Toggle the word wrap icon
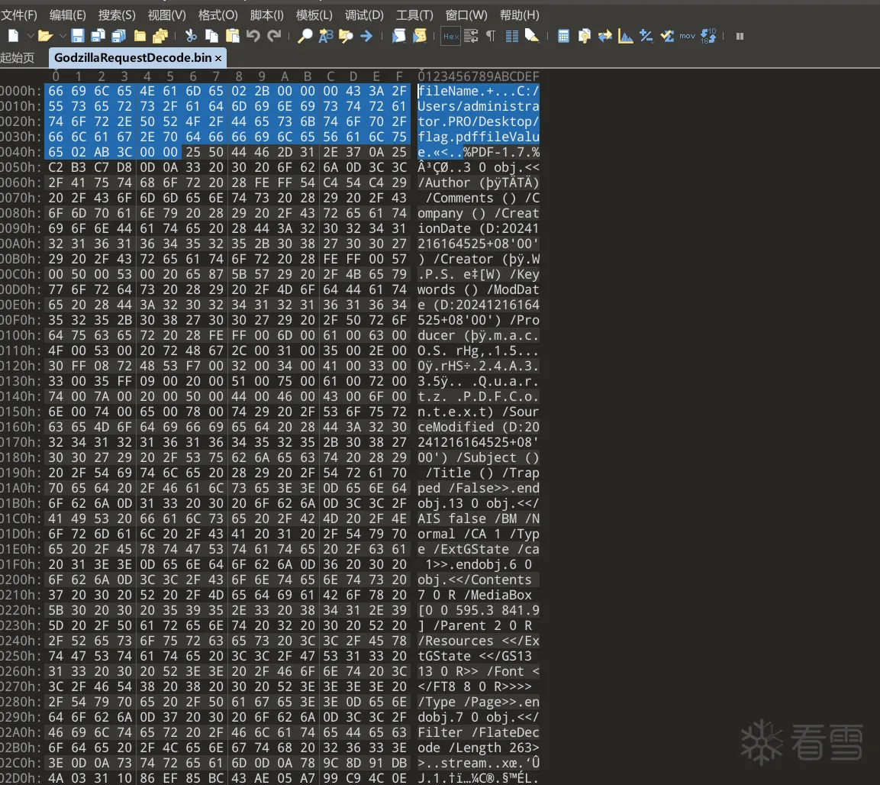This screenshot has width=880, height=785. [x=471, y=36]
